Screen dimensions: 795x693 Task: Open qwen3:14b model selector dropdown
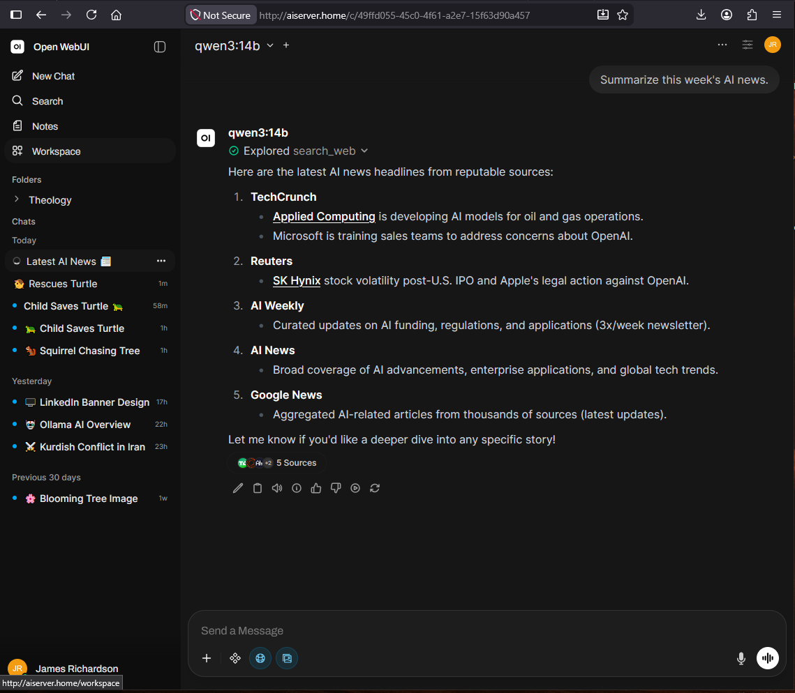[235, 45]
